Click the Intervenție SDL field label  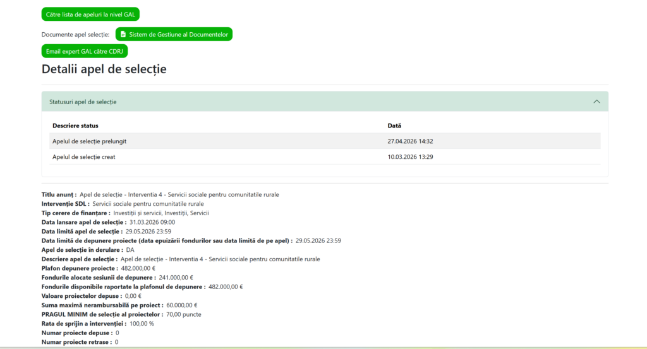tap(65, 204)
